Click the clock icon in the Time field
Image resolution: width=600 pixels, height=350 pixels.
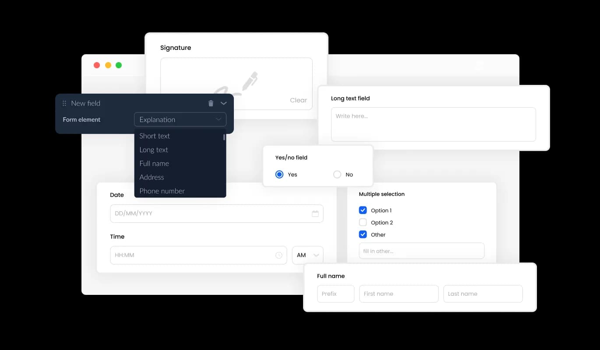279,255
